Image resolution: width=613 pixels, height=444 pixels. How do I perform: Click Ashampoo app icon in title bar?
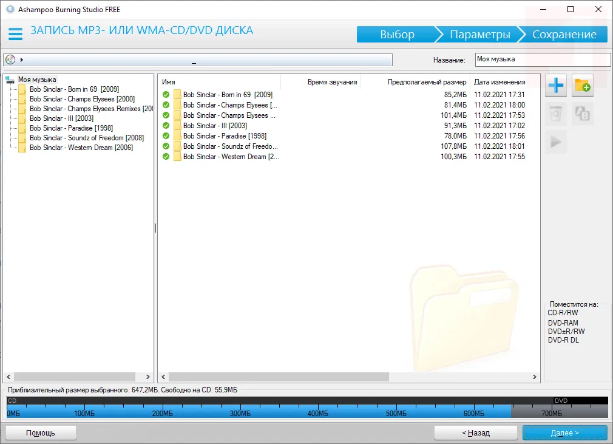pos(10,9)
